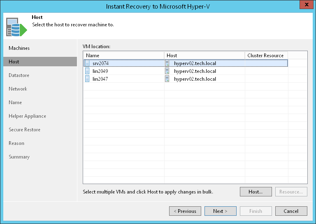Click the VM icon beside srv2074
316x224 pixels.
[87, 63]
